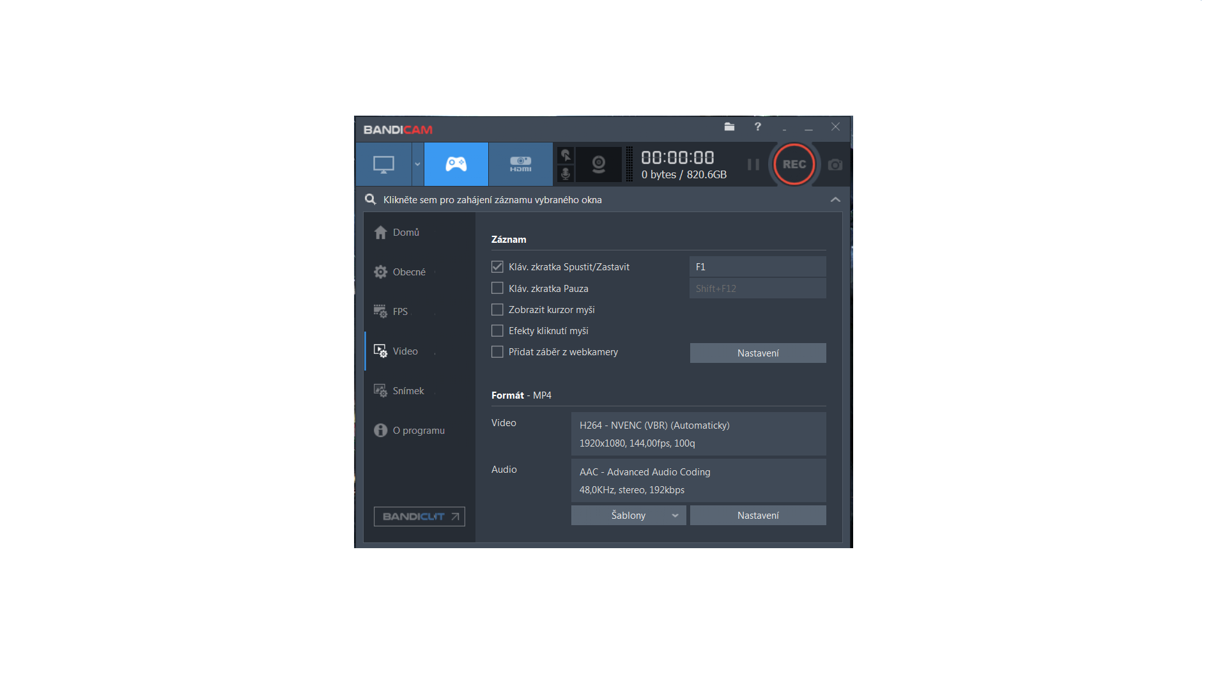Select screen recording mode monitor icon
This screenshot has width=1227, height=690.
[383, 164]
